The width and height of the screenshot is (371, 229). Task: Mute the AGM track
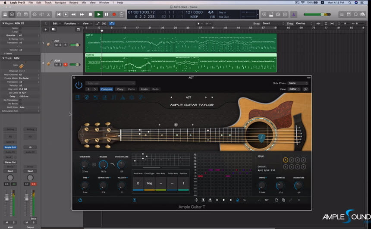point(57,64)
